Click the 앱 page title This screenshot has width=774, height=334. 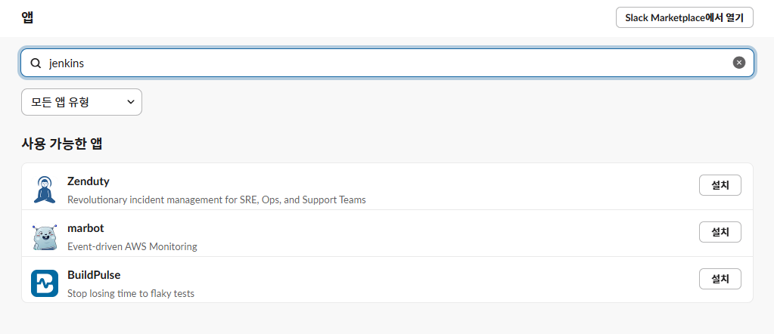tap(27, 18)
